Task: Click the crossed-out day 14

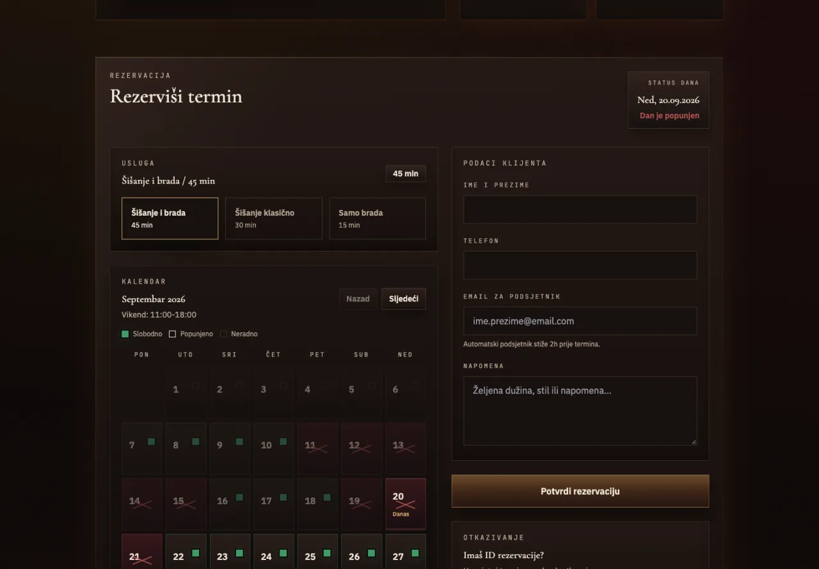Action: 142,504
